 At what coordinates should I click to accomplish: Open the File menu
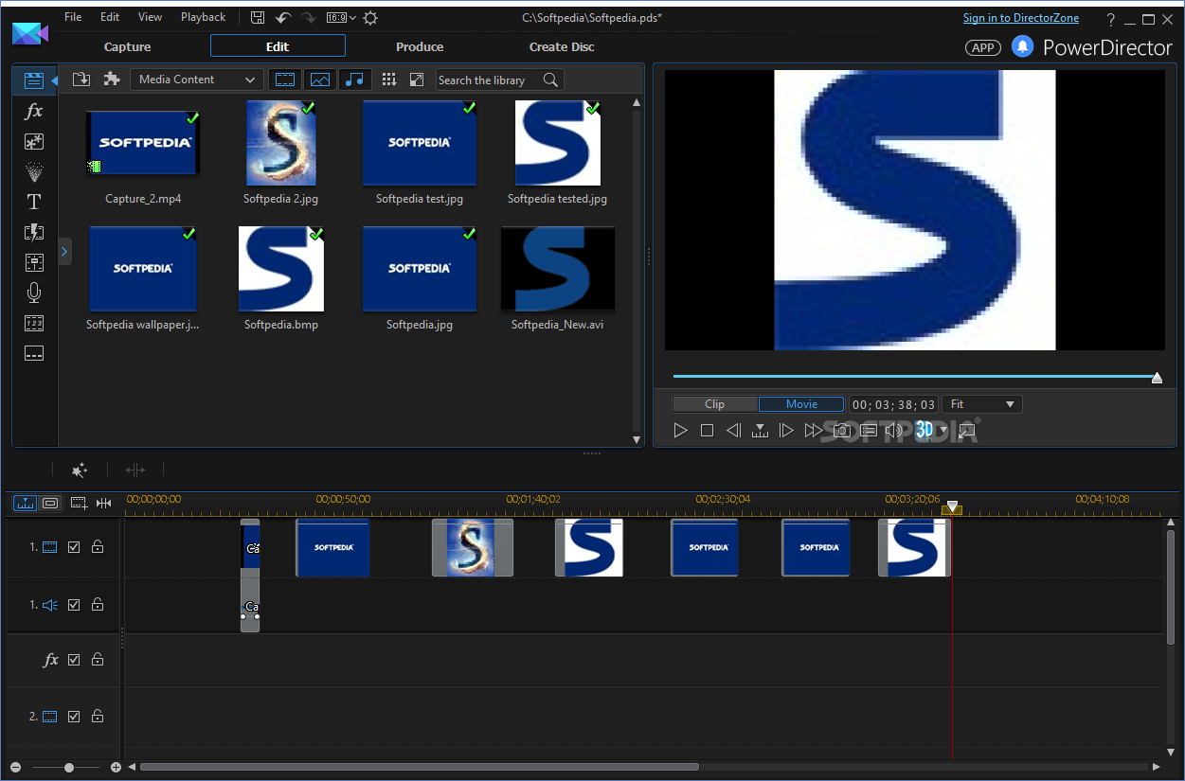point(73,17)
